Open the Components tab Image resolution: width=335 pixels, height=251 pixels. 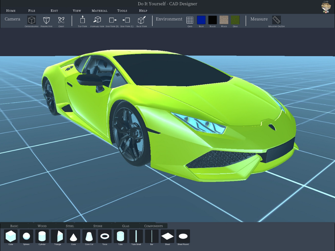click(x=153, y=226)
